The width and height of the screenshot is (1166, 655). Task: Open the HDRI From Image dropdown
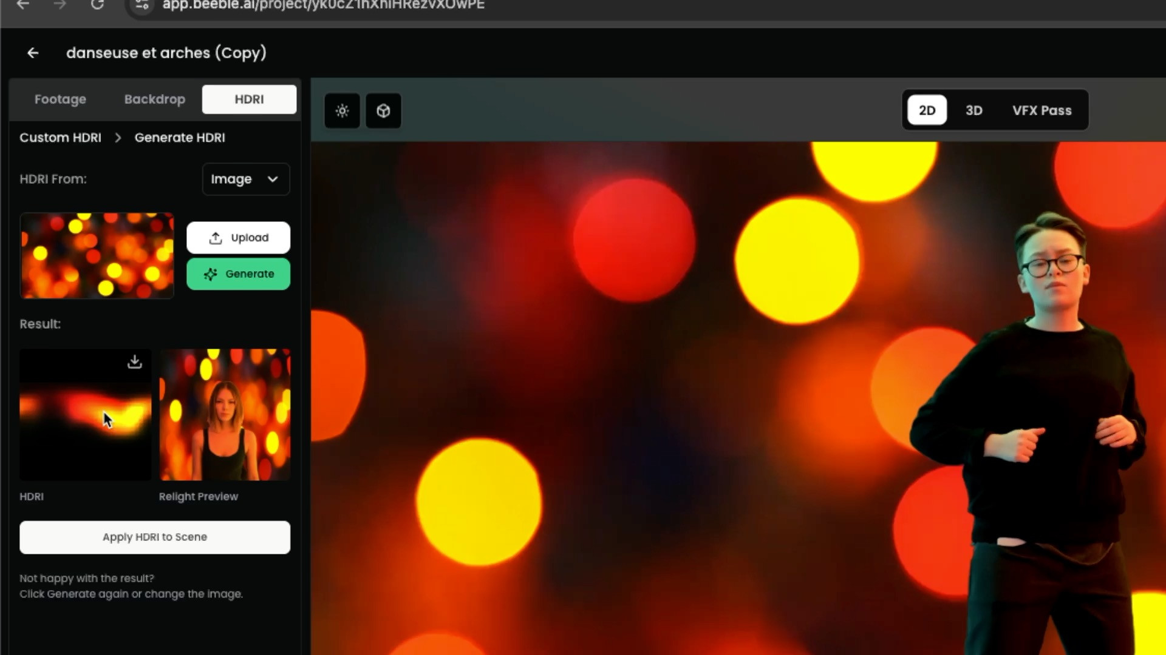246,179
